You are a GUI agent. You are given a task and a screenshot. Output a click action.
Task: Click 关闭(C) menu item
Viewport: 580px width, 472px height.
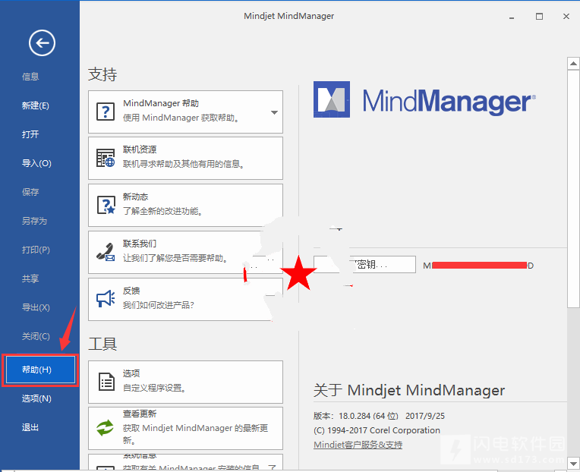pos(36,336)
